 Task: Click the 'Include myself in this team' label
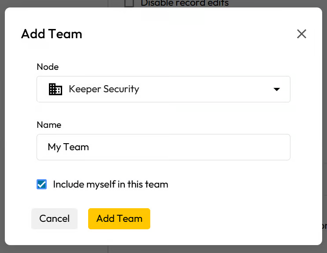[x=111, y=184]
